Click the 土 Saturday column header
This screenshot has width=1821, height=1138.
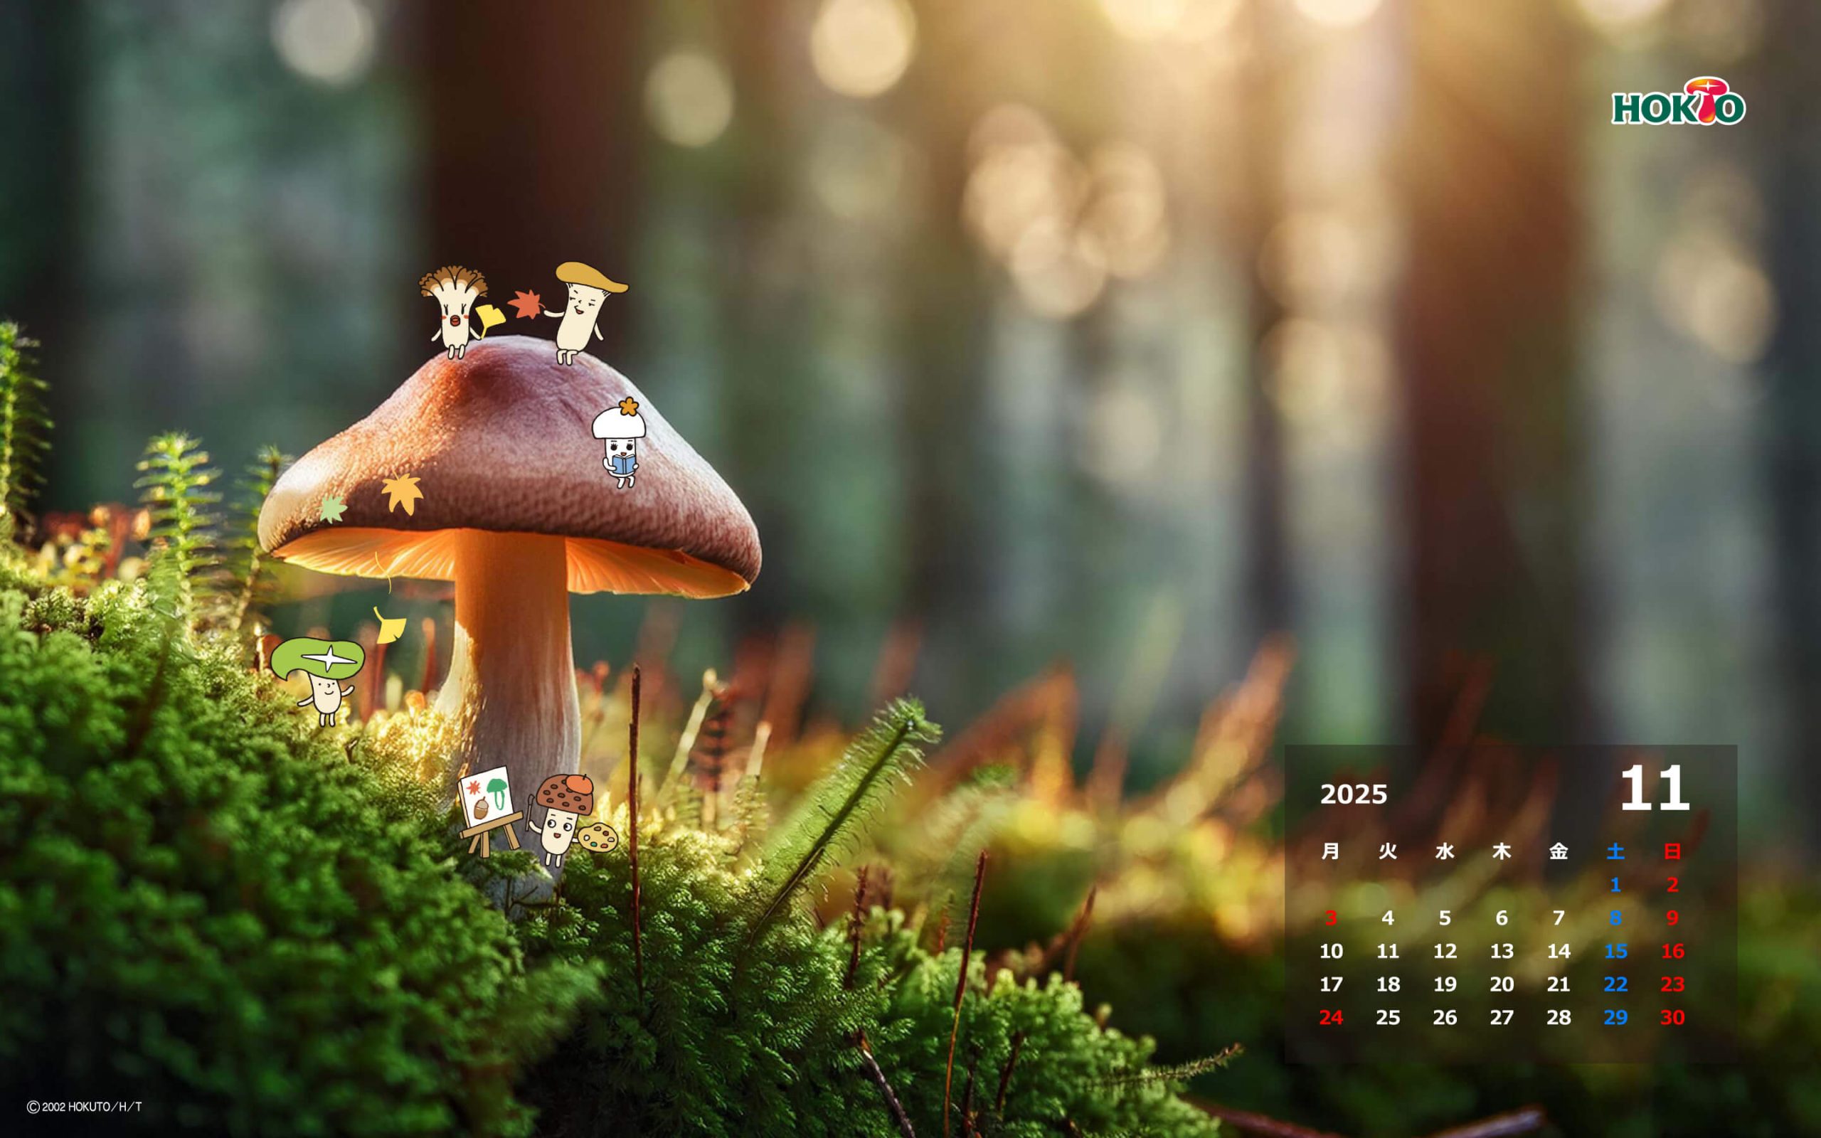pos(1615,851)
